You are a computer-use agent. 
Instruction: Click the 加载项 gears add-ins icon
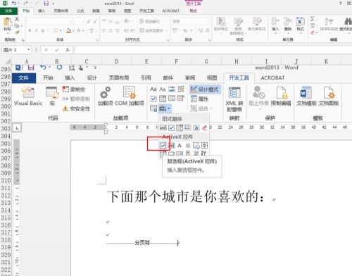tap(105, 92)
